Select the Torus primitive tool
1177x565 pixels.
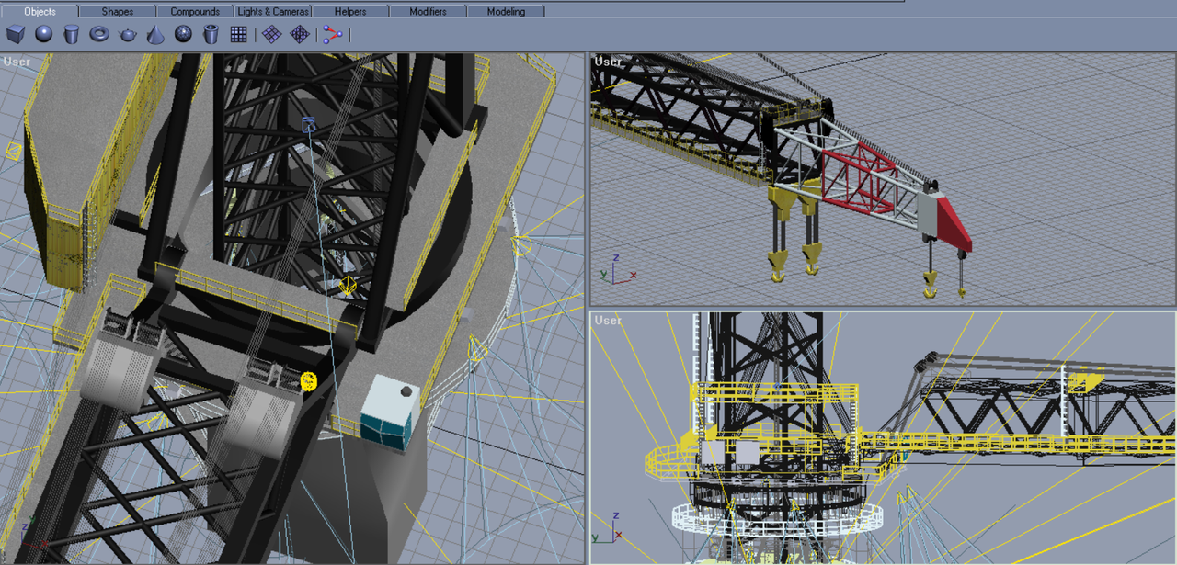tap(99, 35)
